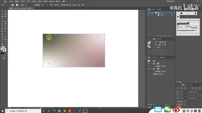Click the justify-last-left paragraph alignment button
This screenshot has height=113, width=202.
point(189,88)
